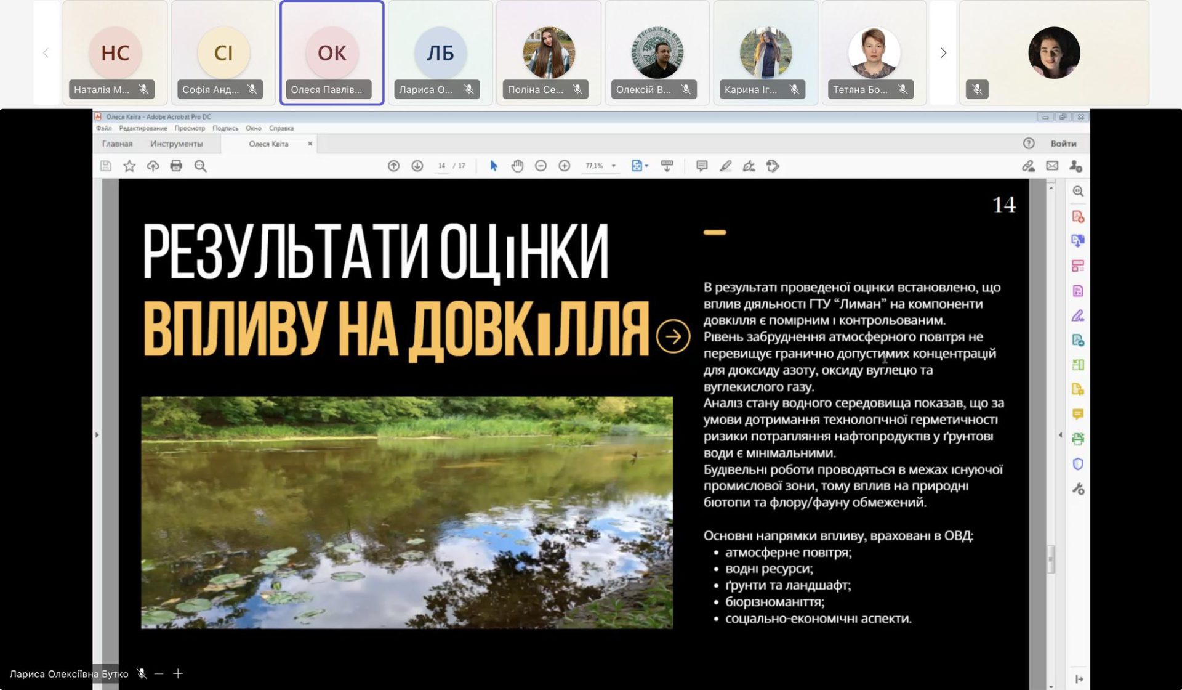
Task: Open the 77,1% zoom level dropdown
Action: coord(613,166)
